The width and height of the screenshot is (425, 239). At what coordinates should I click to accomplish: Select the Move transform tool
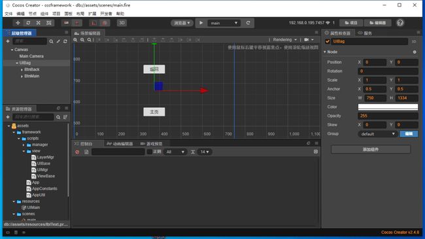(x=18, y=23)
